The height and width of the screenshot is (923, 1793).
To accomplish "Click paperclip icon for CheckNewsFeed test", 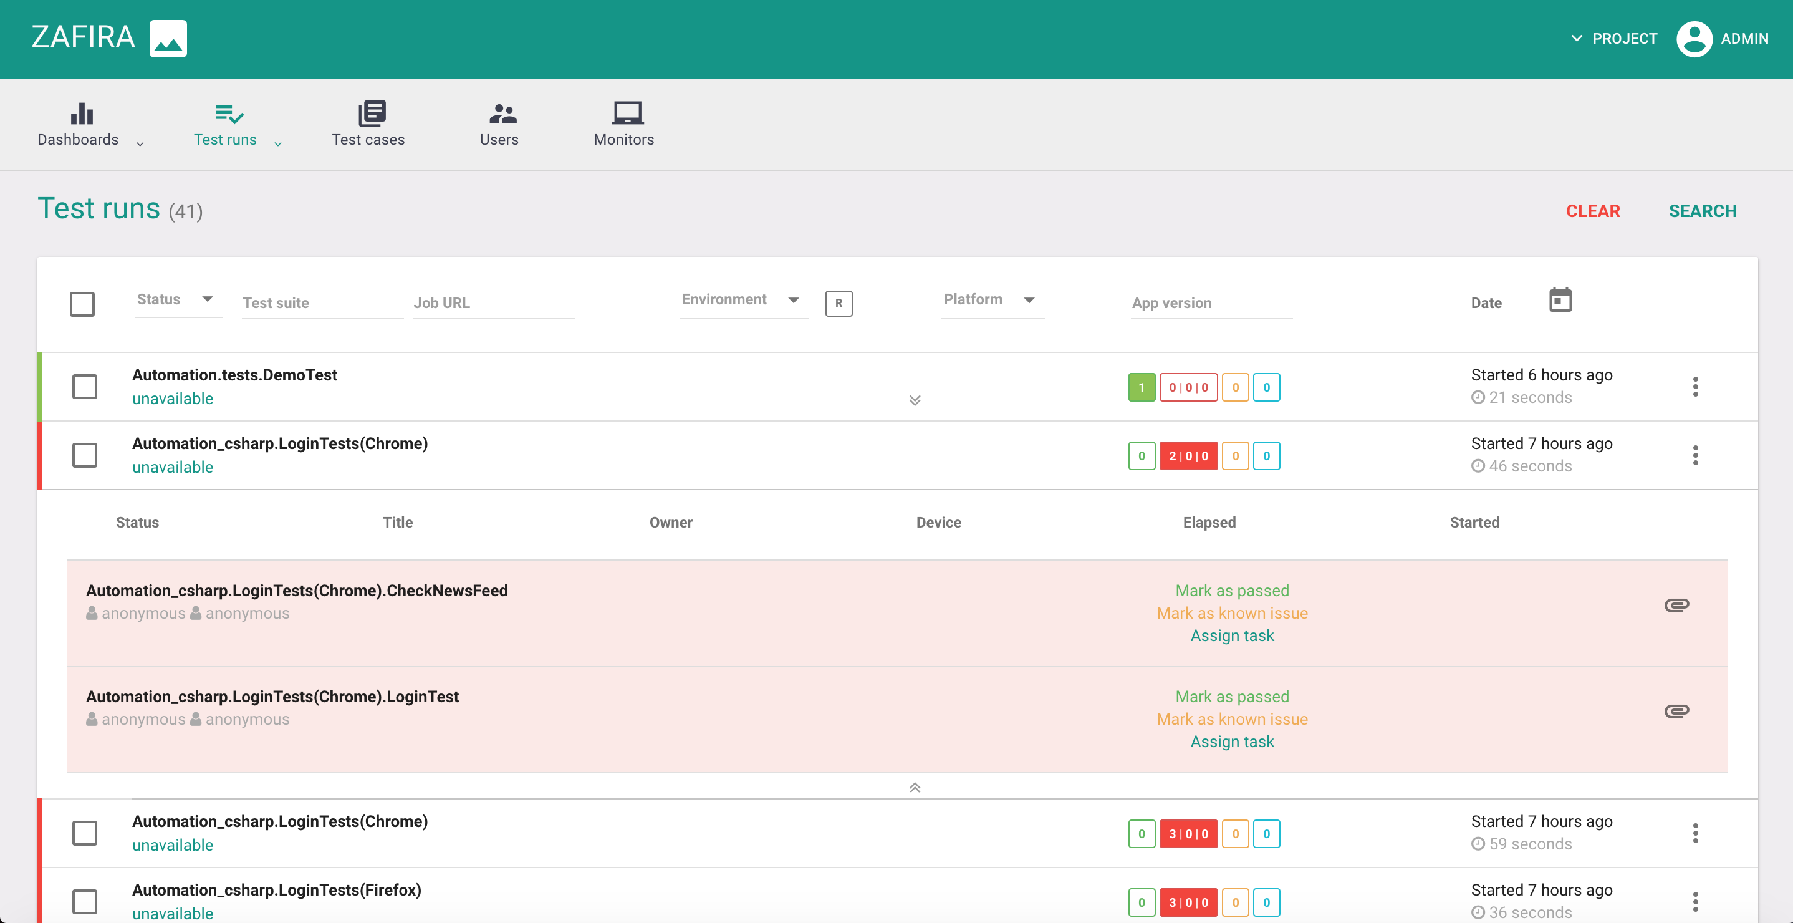I will (x=1676, y=605).
